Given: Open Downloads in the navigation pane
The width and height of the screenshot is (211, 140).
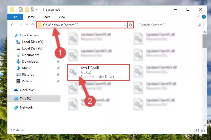Looking at the screenshot, I should 30,62.
